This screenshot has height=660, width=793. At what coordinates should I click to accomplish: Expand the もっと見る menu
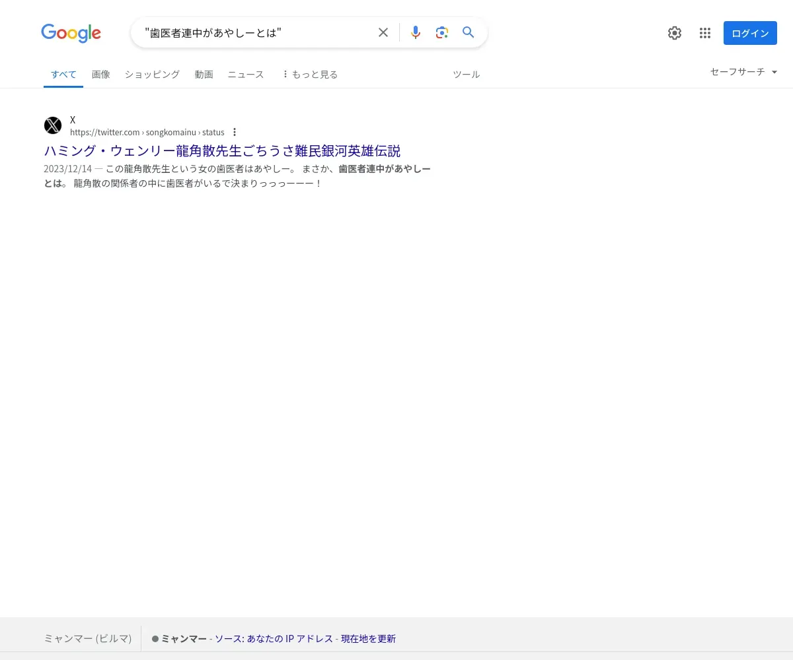point(309,75)
